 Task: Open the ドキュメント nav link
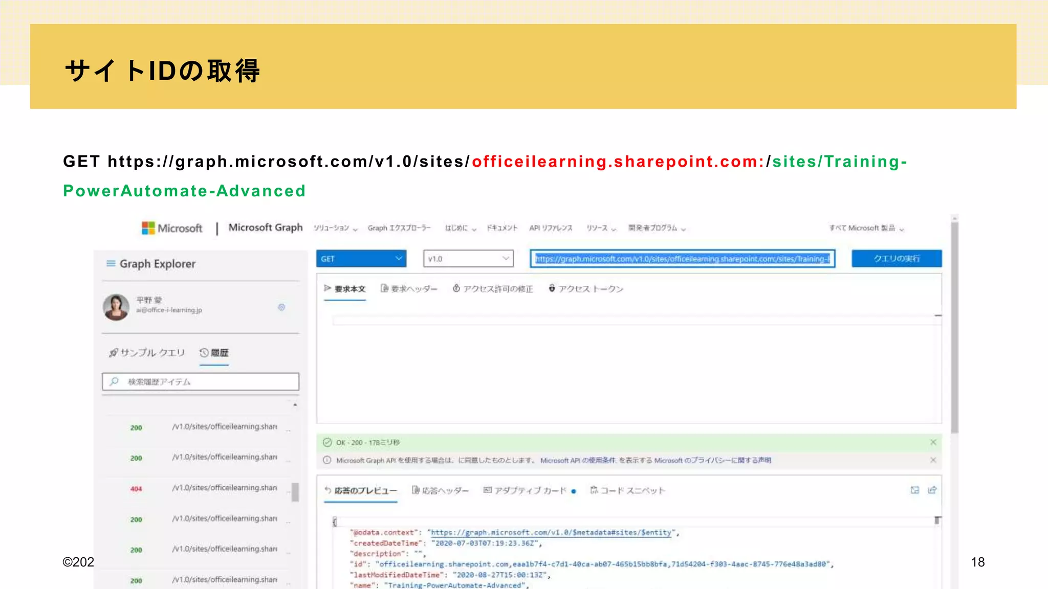coord(502,228)
